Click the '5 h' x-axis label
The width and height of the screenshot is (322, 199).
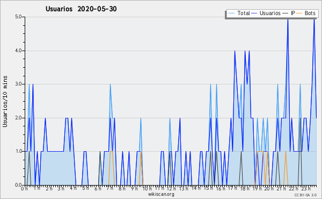(x=85, y=188)
